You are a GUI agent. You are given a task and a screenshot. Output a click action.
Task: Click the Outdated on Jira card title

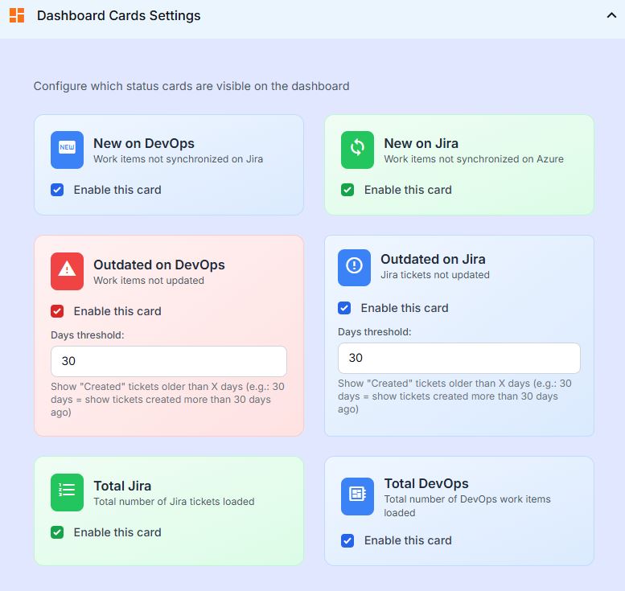433,259
